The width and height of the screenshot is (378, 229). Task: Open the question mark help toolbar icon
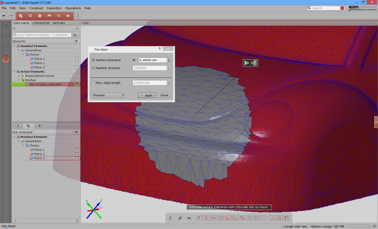(x=77, y=16)
